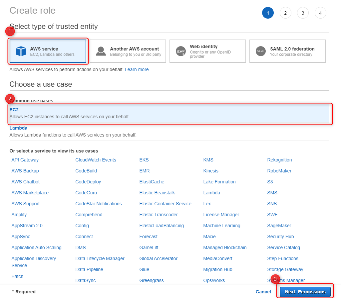Select the CloudWatch Events service
Viewport: 341px width, 298px height.
coord(96,160)
